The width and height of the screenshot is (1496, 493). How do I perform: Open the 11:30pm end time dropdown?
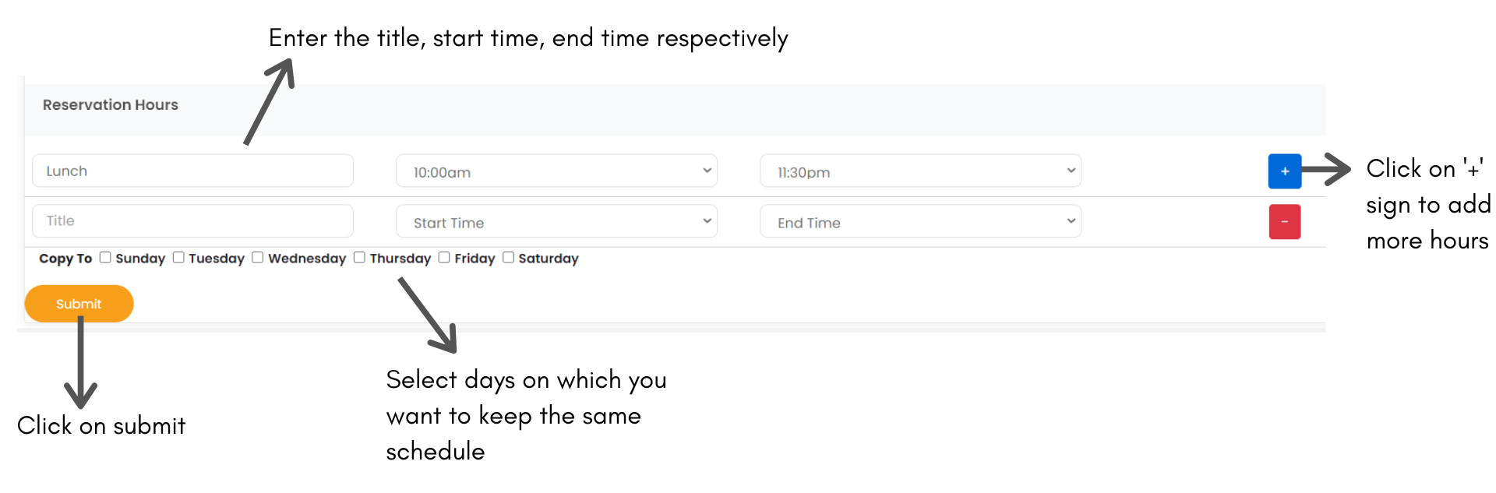[x=920, y=171]
